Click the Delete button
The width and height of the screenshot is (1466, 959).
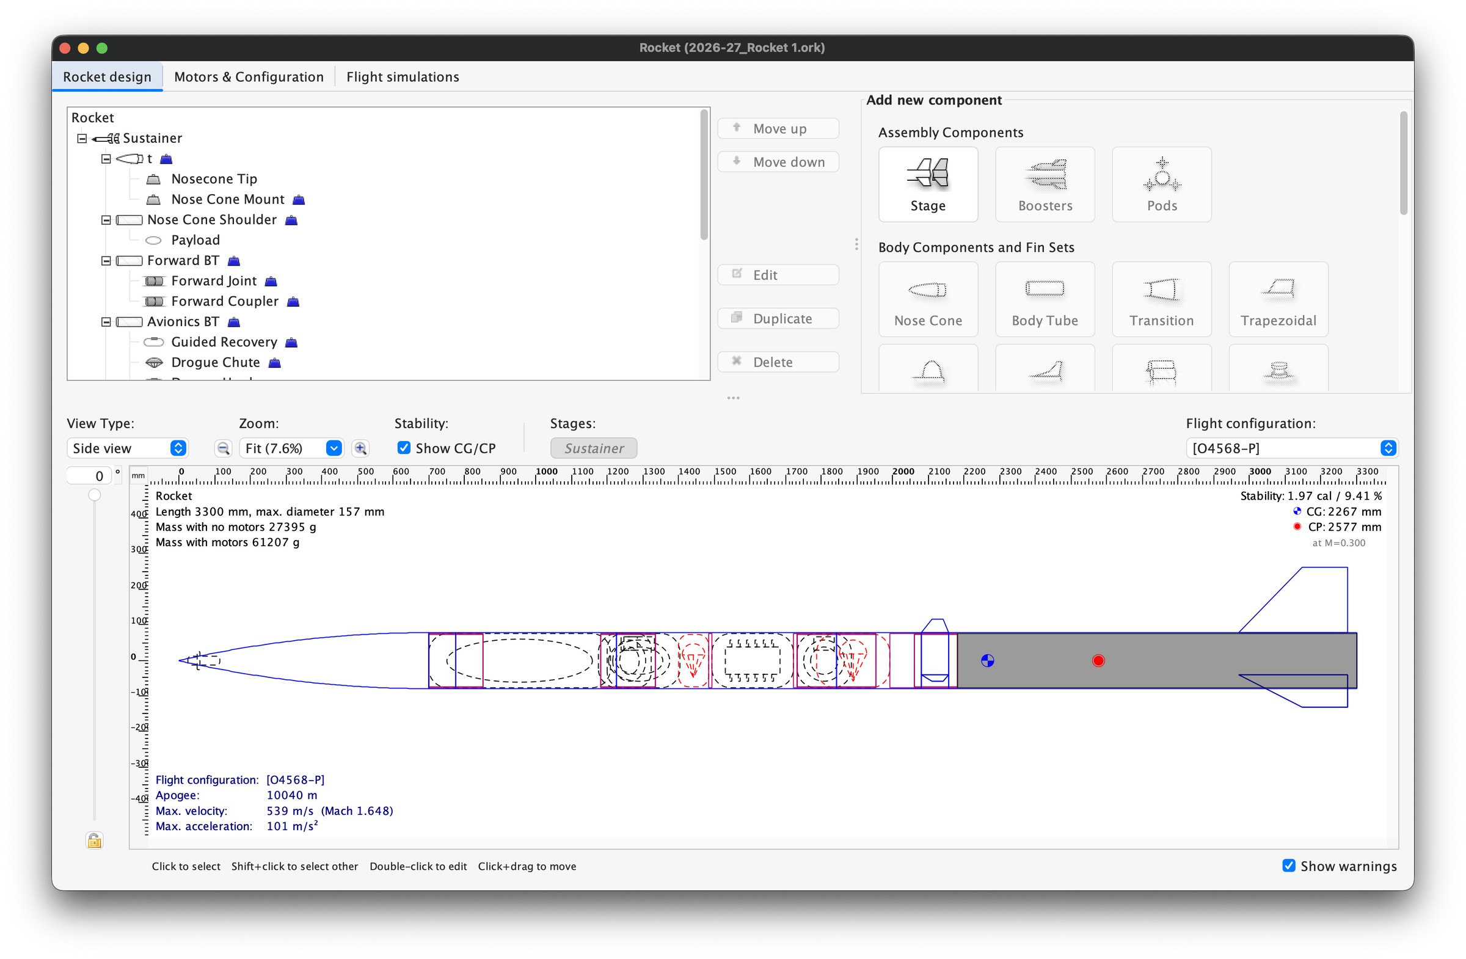point(778,362)
